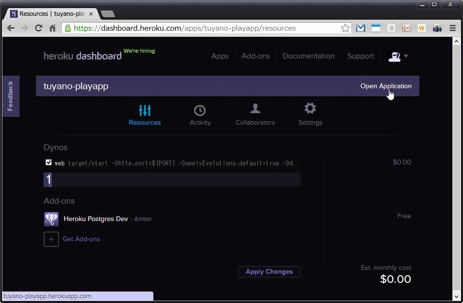Click the Feedback side tab
The height and width of the screenshot is (303, 463).
pyautogui.click(x=11, y=96)
